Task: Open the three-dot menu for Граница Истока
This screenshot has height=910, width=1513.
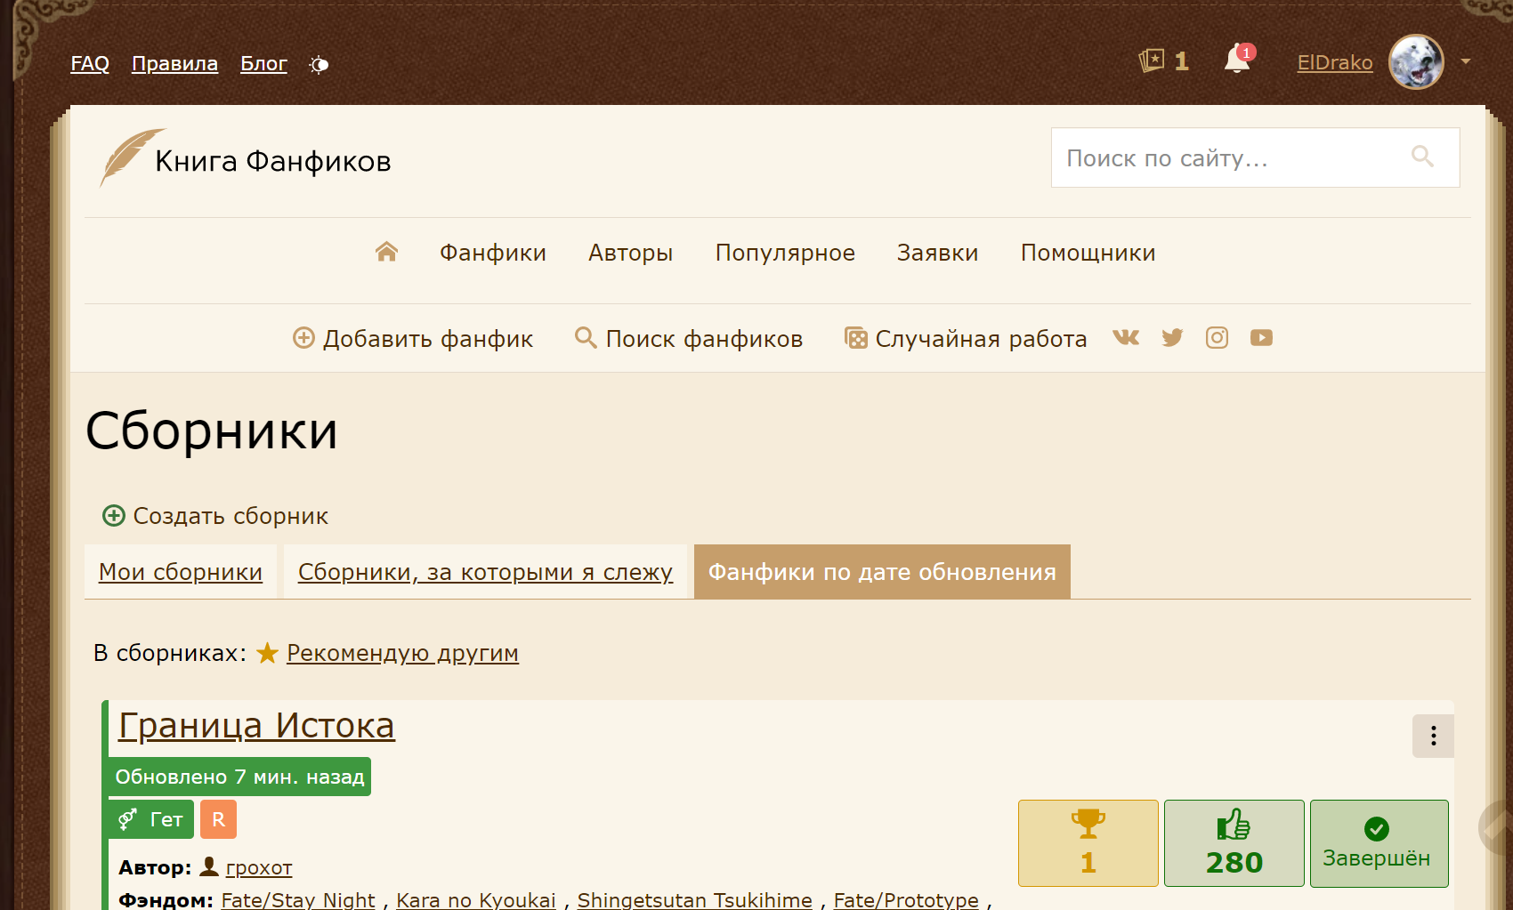Action: 1433,736
